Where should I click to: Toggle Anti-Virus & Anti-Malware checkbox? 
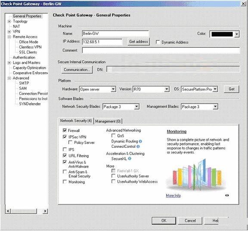(65, 162)
